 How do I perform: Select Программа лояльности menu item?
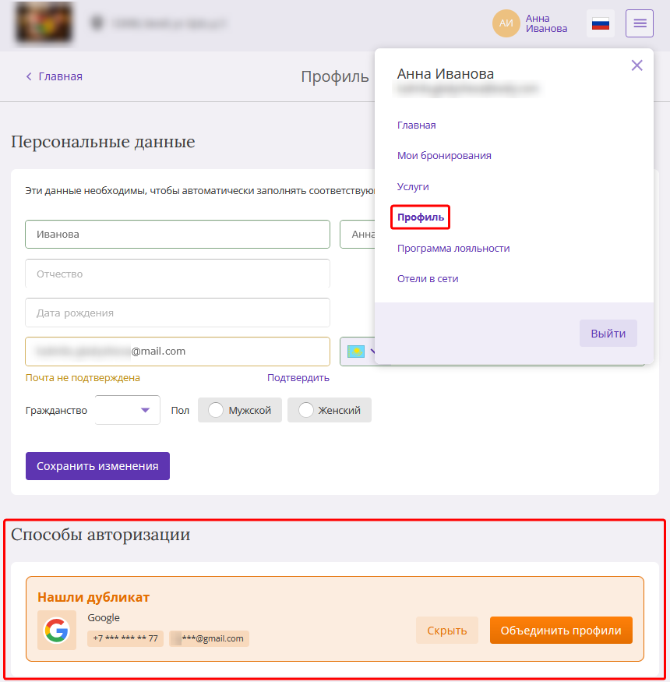click(x=453, y=248)
